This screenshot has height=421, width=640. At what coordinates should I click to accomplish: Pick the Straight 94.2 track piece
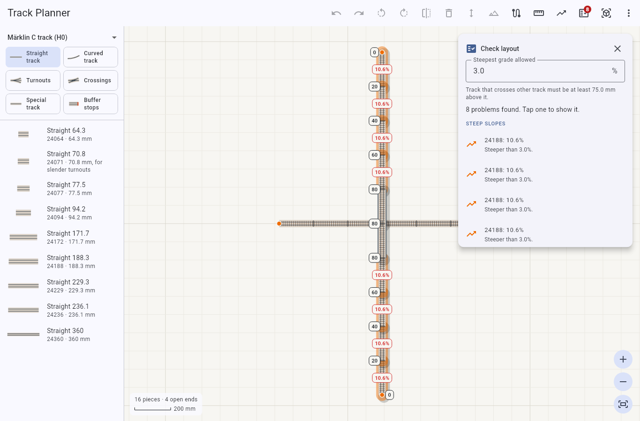[62, 213]
